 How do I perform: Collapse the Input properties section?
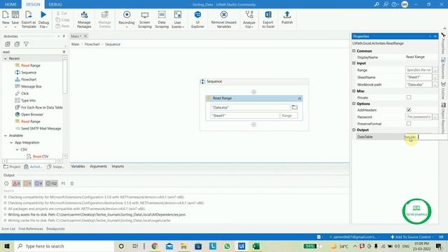(x=353, y=63)
